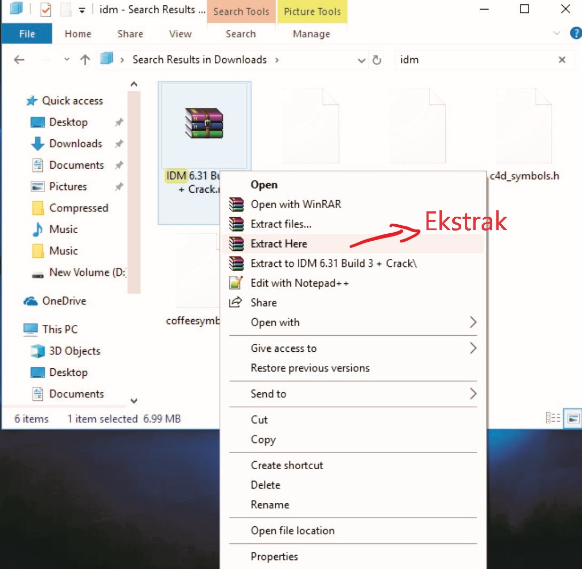Open the File tab

click(x=27, y=34)
